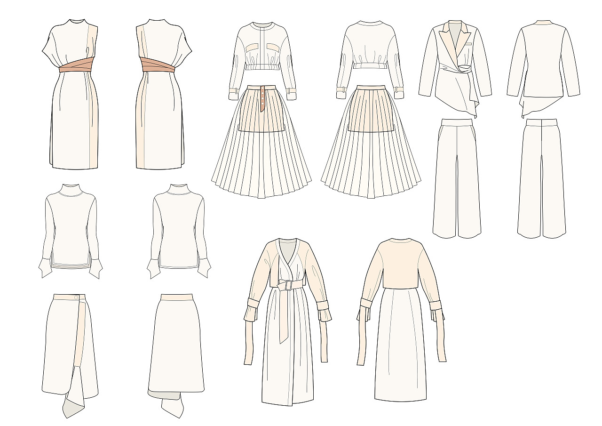The height and width of the screenshot is (426, 602).
Task: Select the wide-leg trousers below the lapel blazer
Action: (457, 178)
